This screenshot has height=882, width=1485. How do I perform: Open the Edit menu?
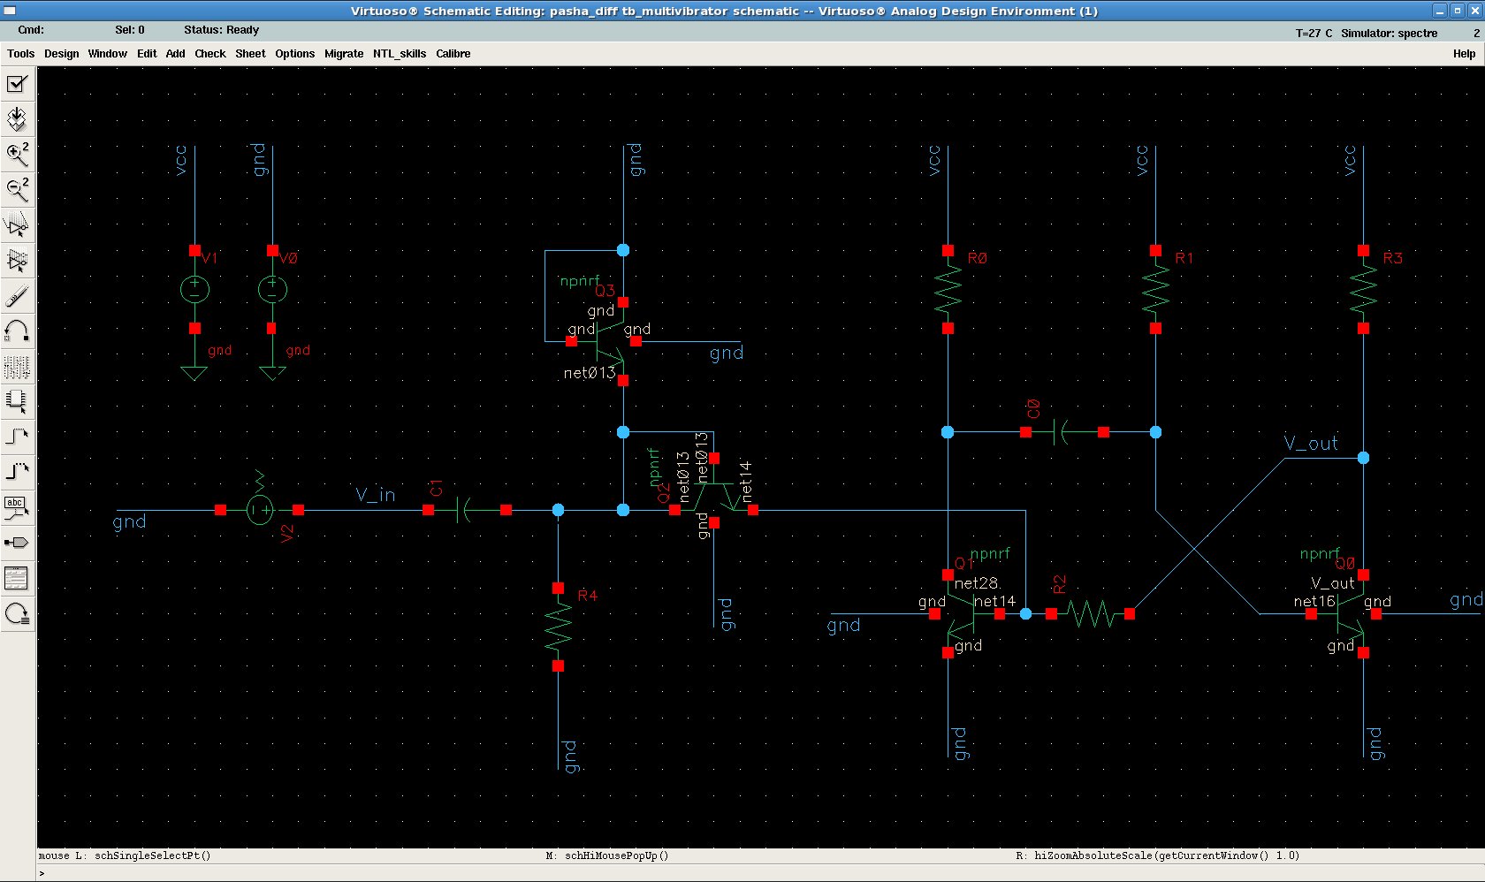(x=147, y=54)
